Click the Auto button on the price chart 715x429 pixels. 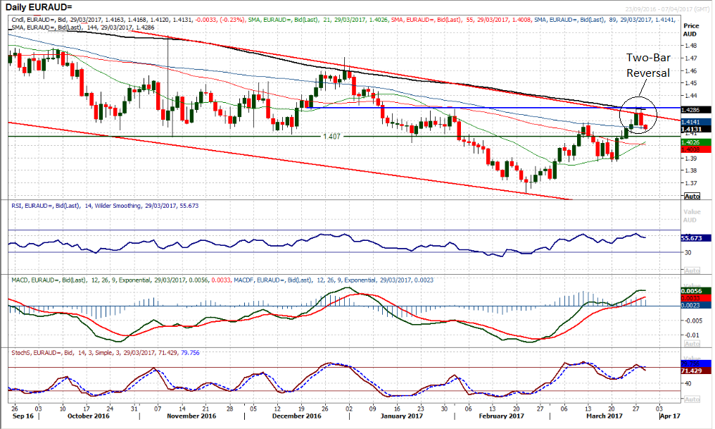[692, 196]
